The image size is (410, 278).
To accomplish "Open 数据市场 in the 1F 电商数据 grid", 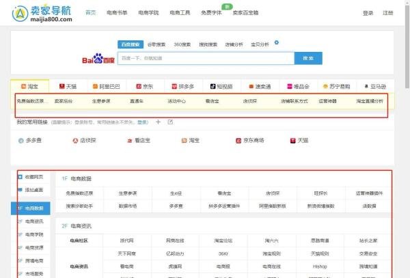I will tap(128, 206).
